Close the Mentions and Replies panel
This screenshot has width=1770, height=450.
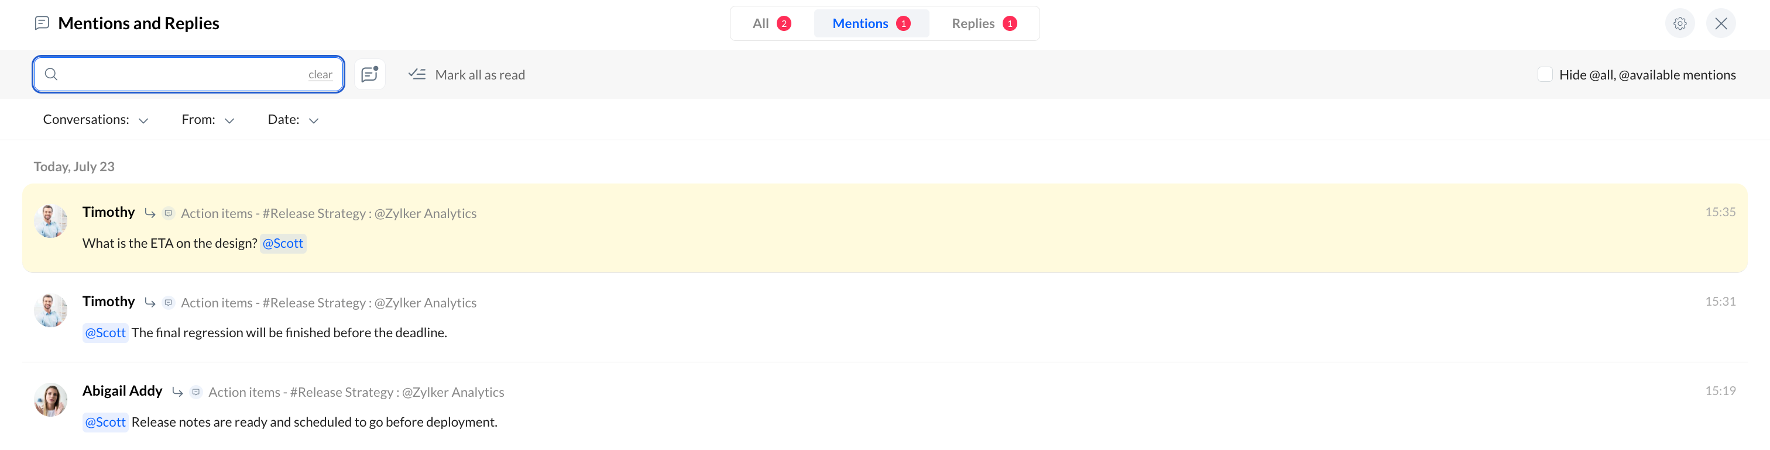(1720, 23)
